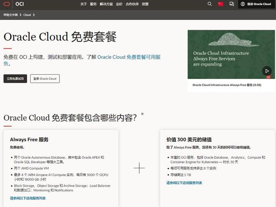This screenshot has height=207, width=276.
Task: Open the chat contact icon
Action: [x=231, y=4]
